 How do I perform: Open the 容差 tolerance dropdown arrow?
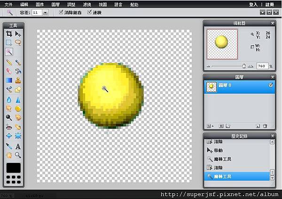tap(45, 13)
